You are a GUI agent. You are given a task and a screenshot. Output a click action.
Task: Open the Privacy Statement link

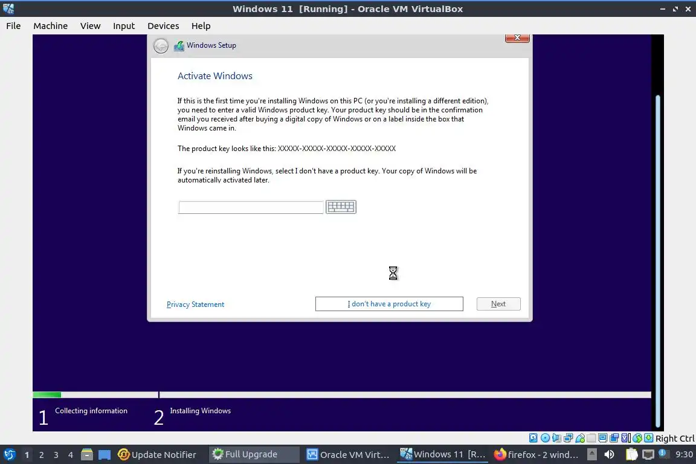coord(195,304)
